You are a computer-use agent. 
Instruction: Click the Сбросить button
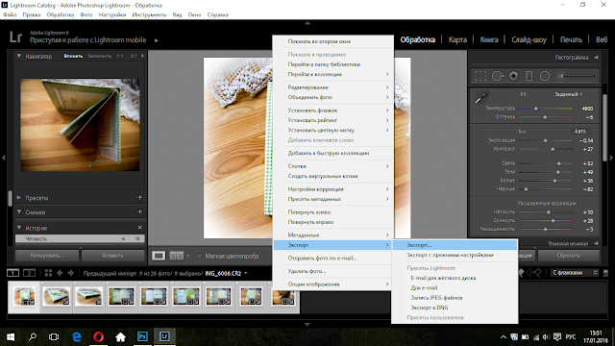(x=568, y=256)
